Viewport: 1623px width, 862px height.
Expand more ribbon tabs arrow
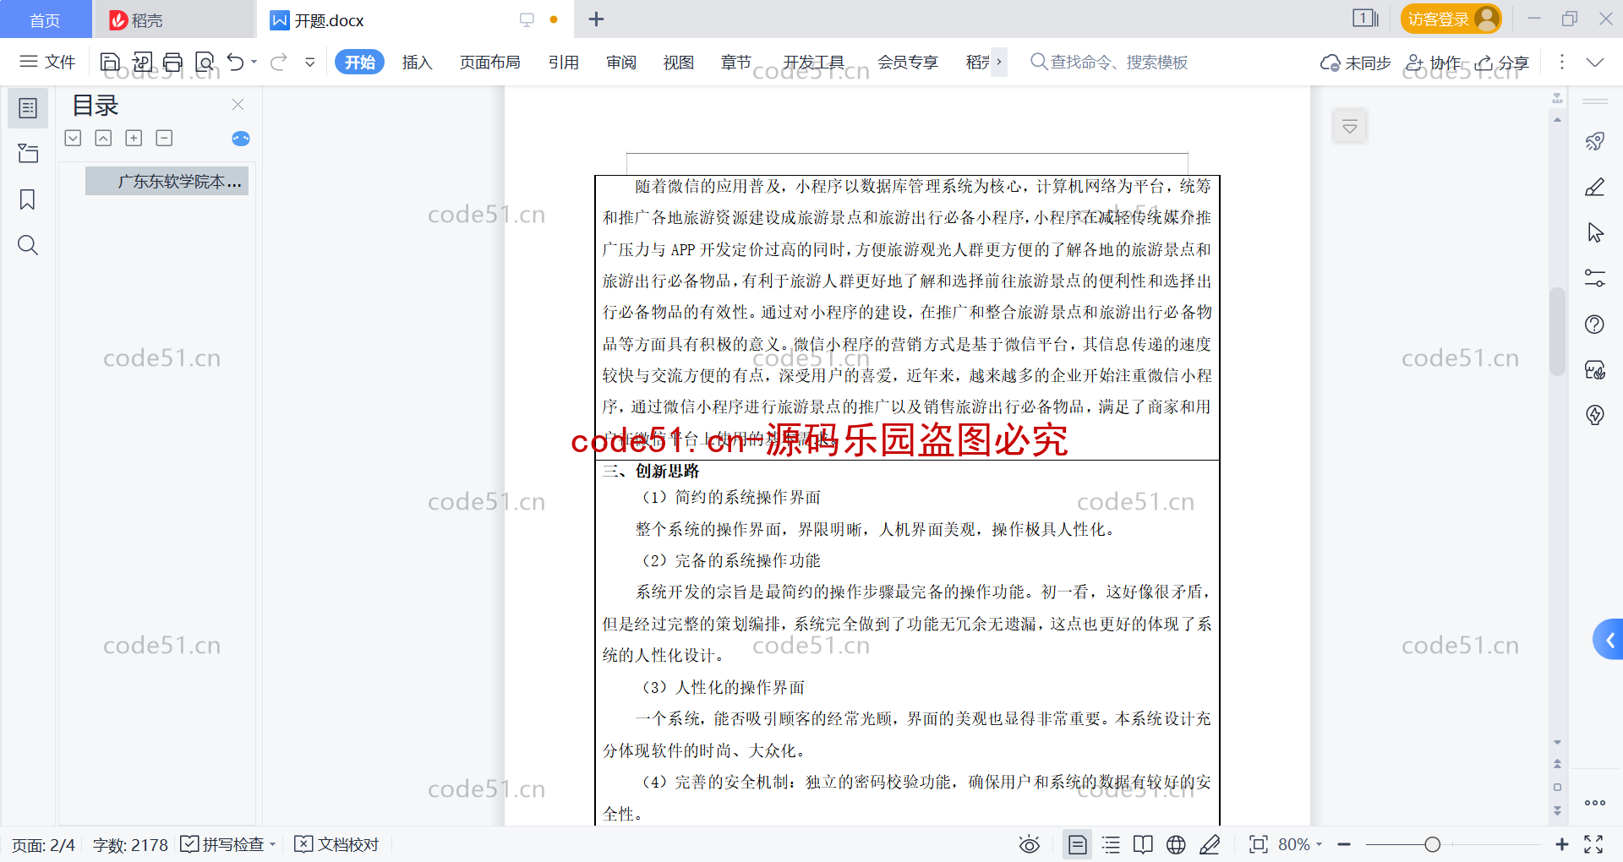point(999,62)
